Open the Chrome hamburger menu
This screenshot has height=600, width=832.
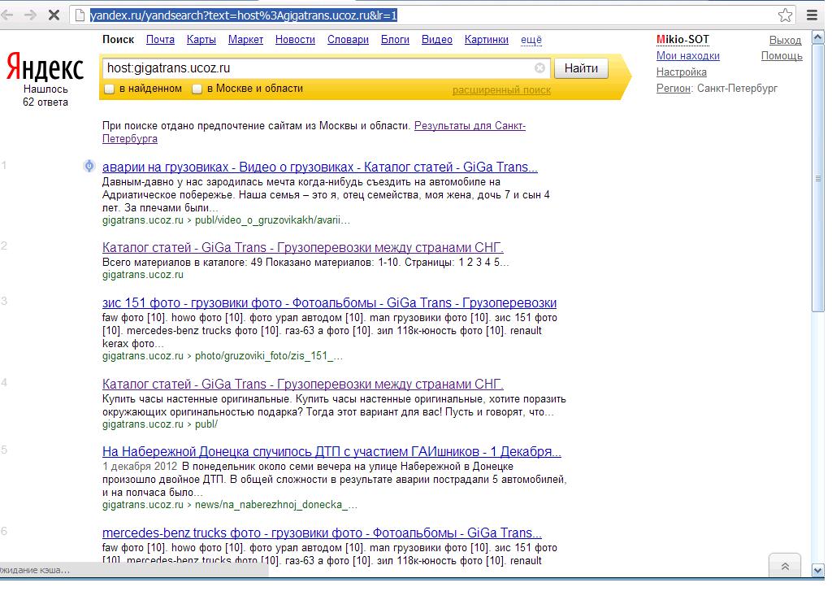tap(812, 15)
